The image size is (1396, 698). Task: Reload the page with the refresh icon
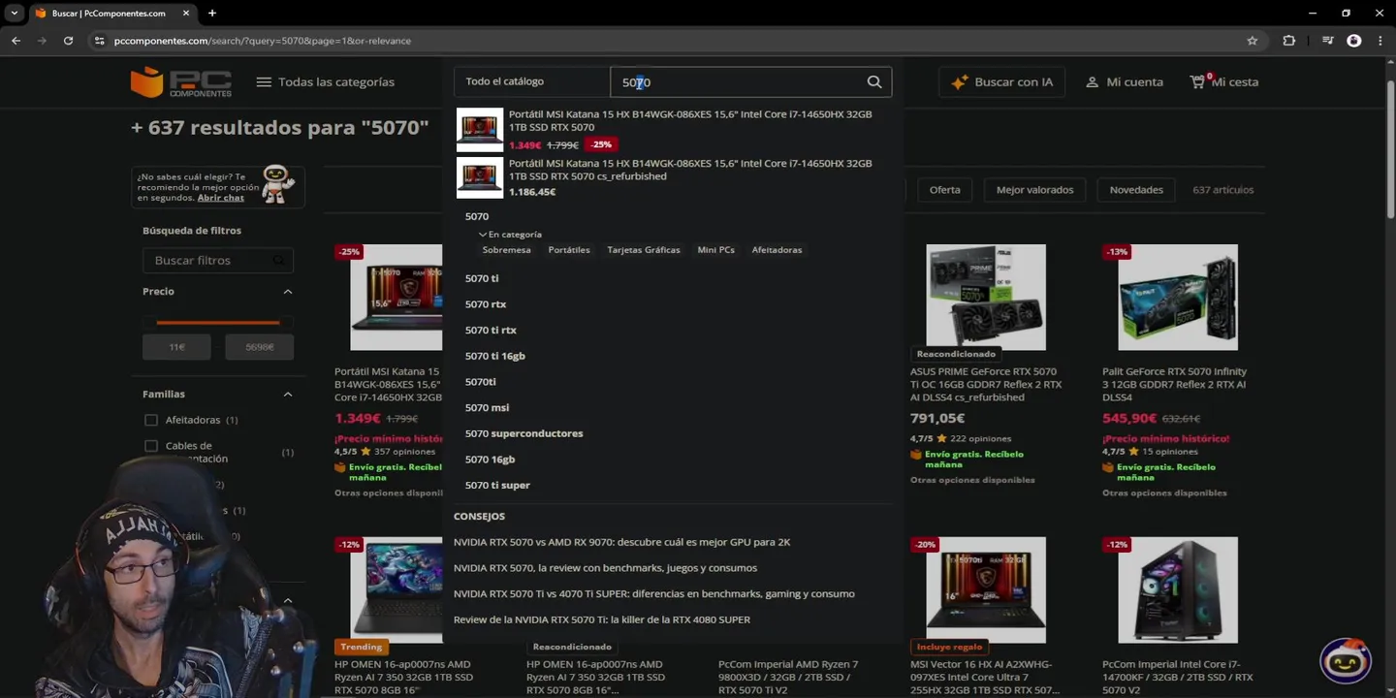tap(68, 41)
